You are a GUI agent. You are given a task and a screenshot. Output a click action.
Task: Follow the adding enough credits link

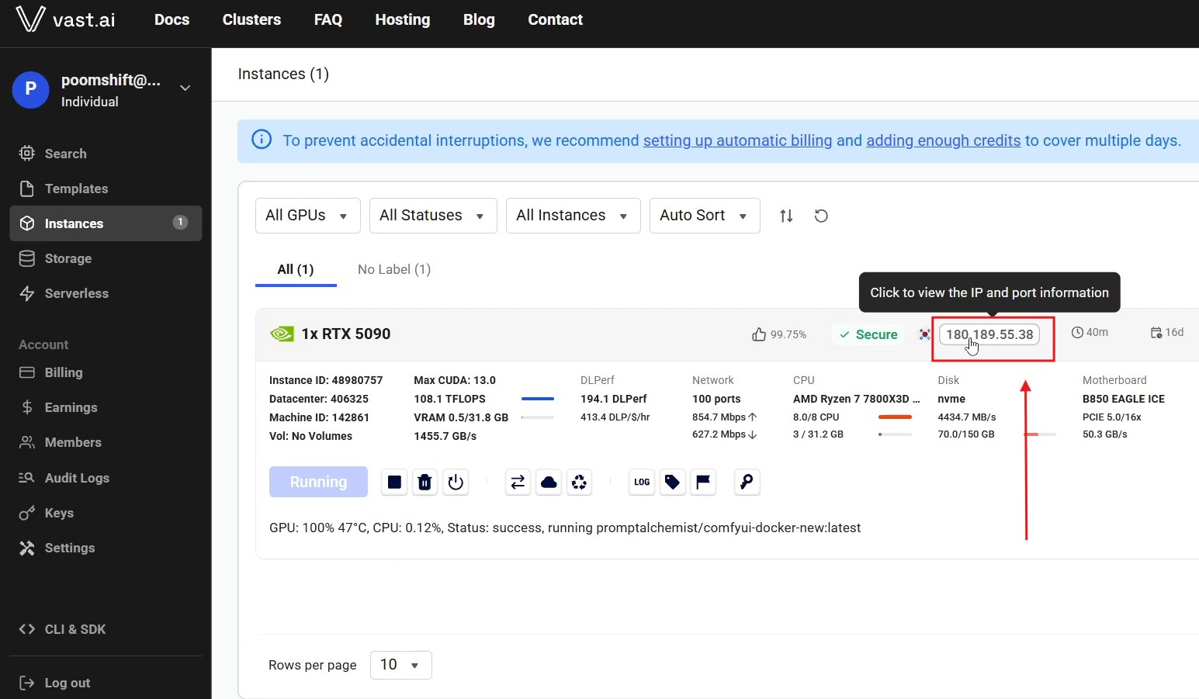coord(943,140)
